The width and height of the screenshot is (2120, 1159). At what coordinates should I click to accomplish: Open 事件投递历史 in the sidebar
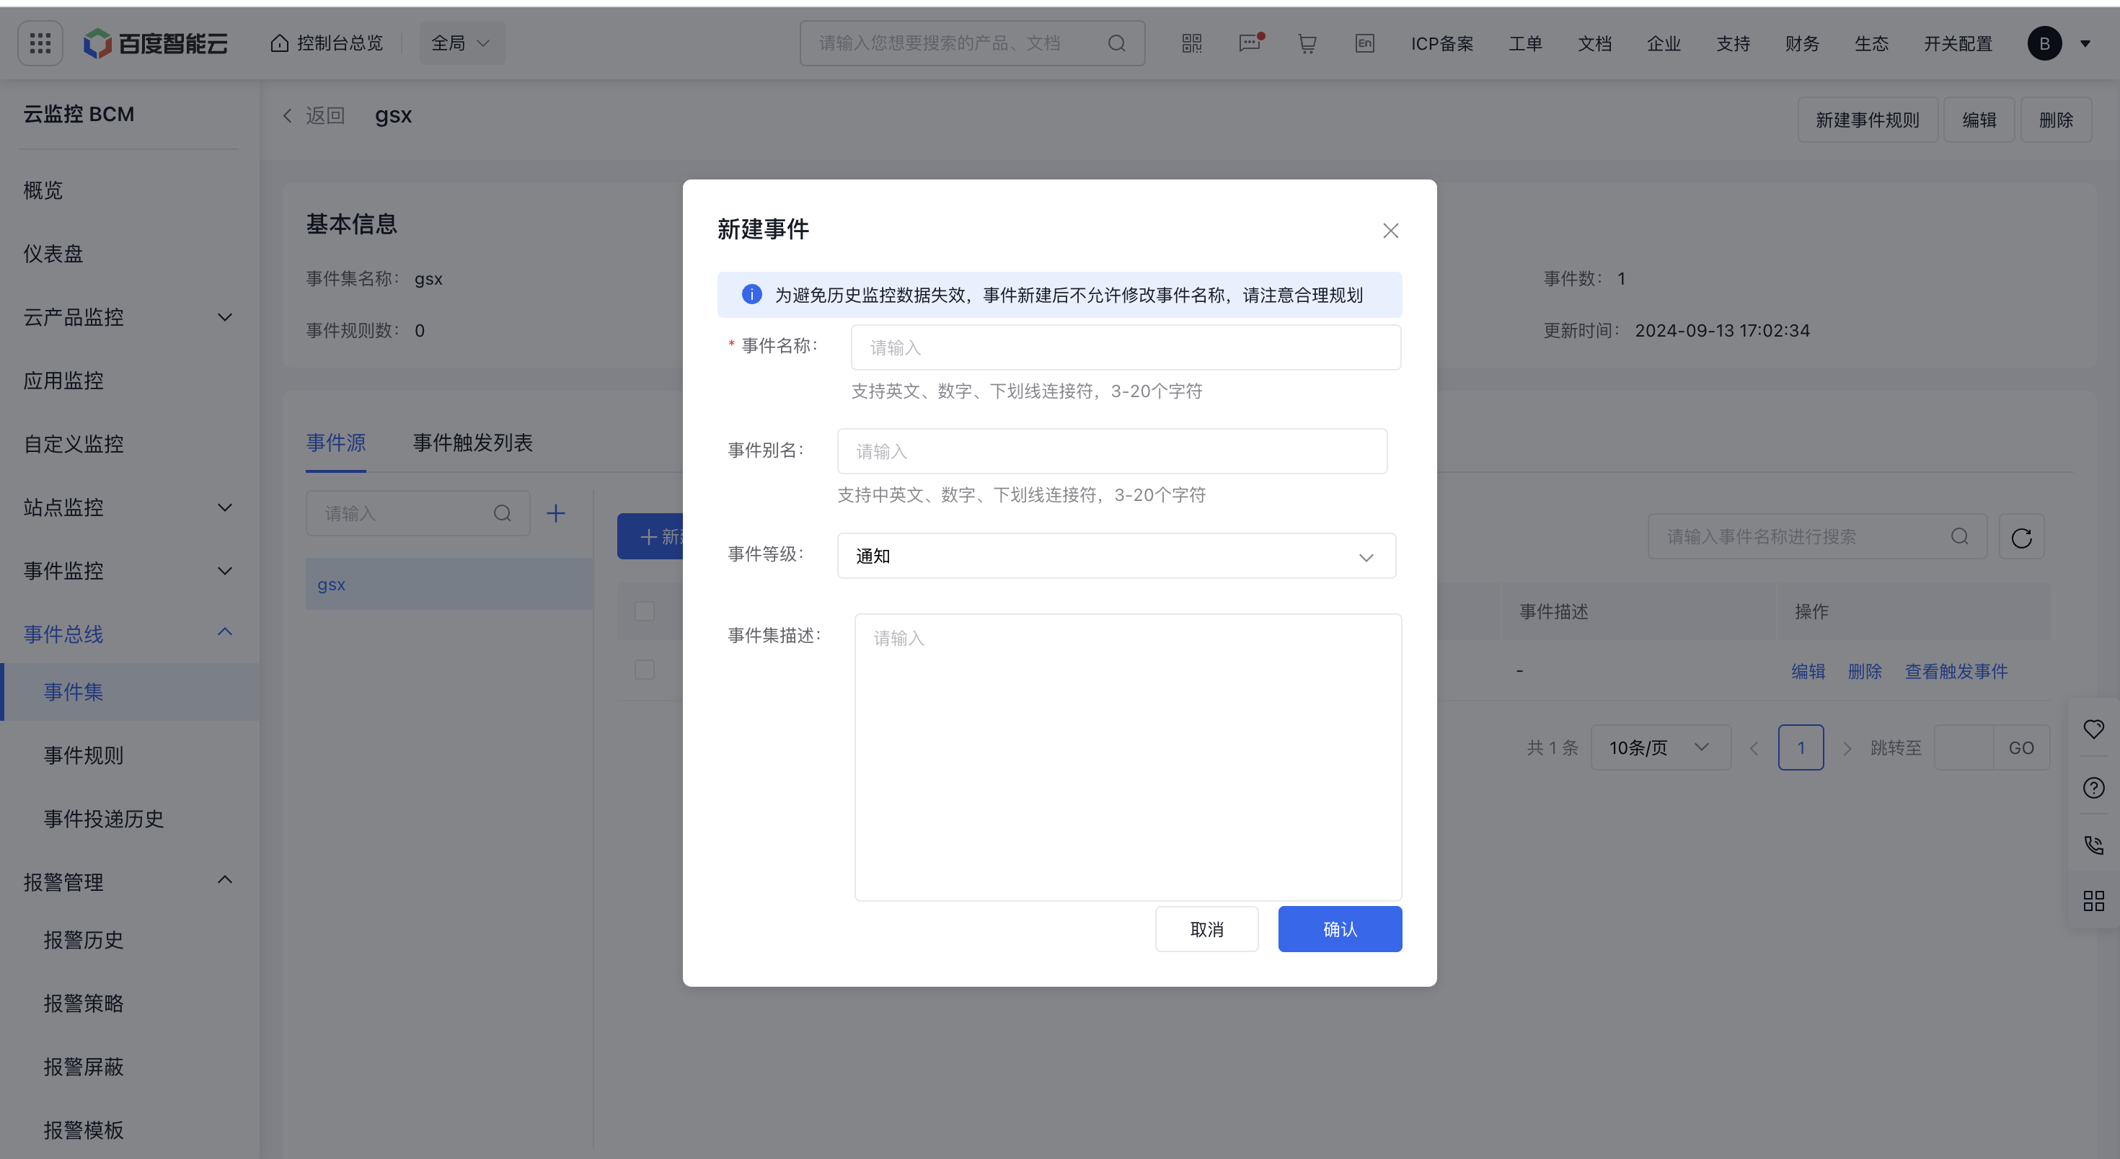coord(104,819)
